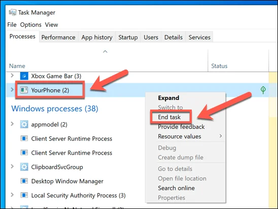Select the Processes tab
278x209 pixels.
(x=22, y=37)
